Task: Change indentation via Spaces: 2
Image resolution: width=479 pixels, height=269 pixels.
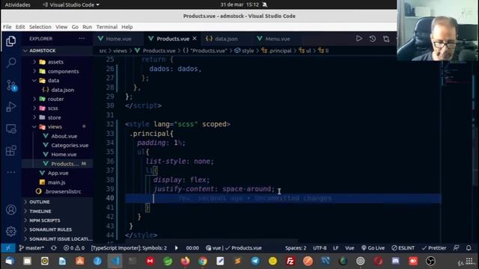Action: pyautogui.click(x=296, y=248)
